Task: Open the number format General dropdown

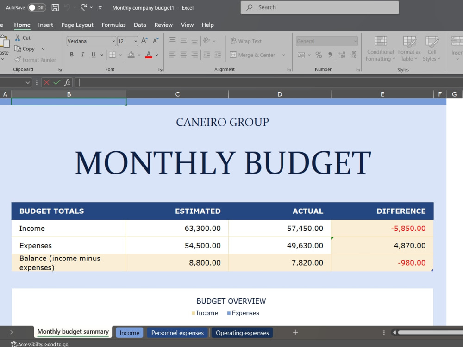Action: point(355,41)
